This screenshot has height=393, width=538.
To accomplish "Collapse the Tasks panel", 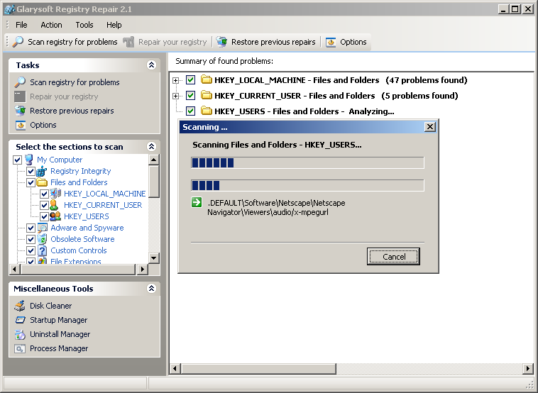I will coord(151,65).
